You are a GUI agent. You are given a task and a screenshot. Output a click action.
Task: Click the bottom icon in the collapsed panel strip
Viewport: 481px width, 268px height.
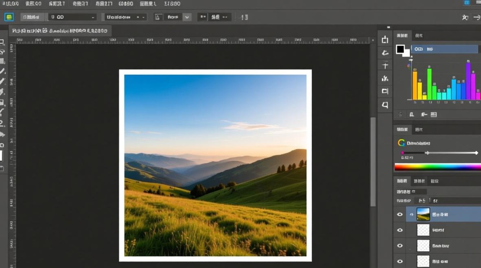click(385, 105)
